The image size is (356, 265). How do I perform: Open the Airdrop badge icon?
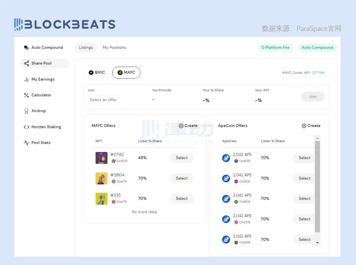26,111
